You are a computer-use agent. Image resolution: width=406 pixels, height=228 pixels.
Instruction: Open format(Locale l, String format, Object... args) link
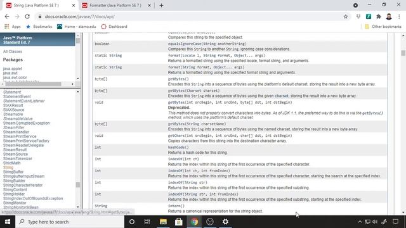216,56
